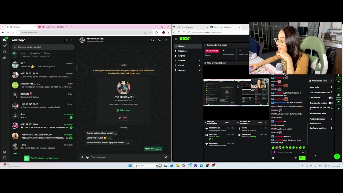Toggle Chat de solo-emotes switch

[331, 103]
